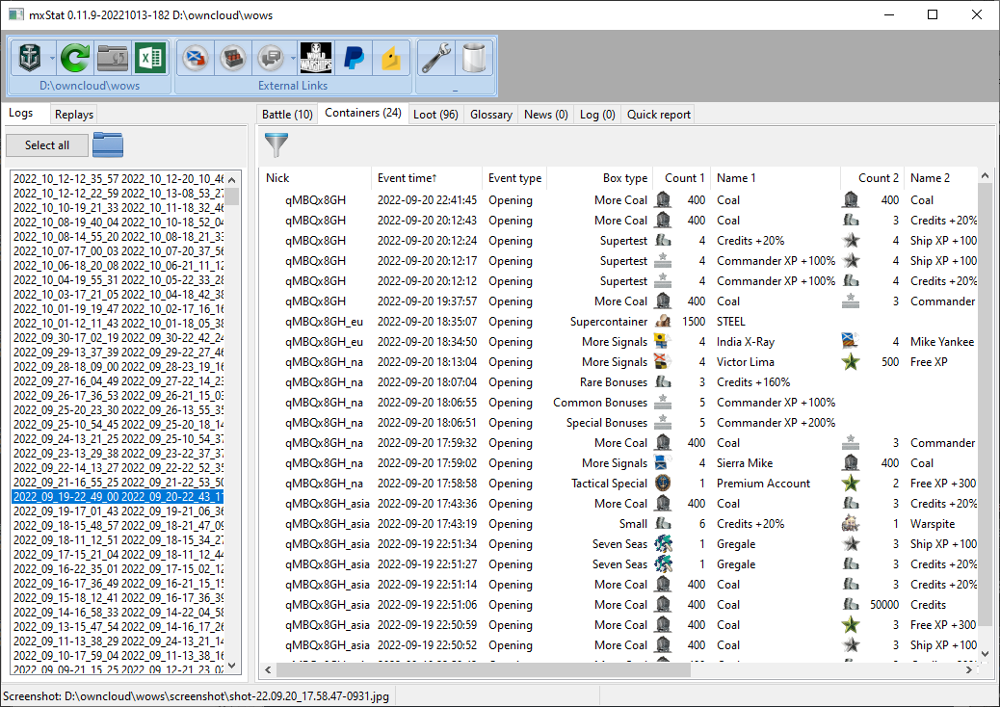Click the yellow wallet icon
This screenshot has width=1000, height=707.
tap(391, 58)
